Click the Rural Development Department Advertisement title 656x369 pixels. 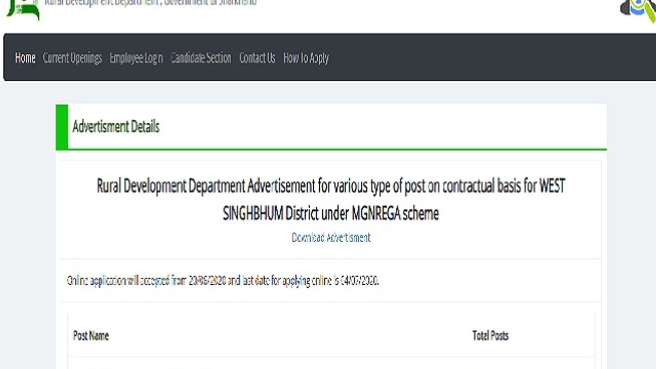click(x=331, y=200)
